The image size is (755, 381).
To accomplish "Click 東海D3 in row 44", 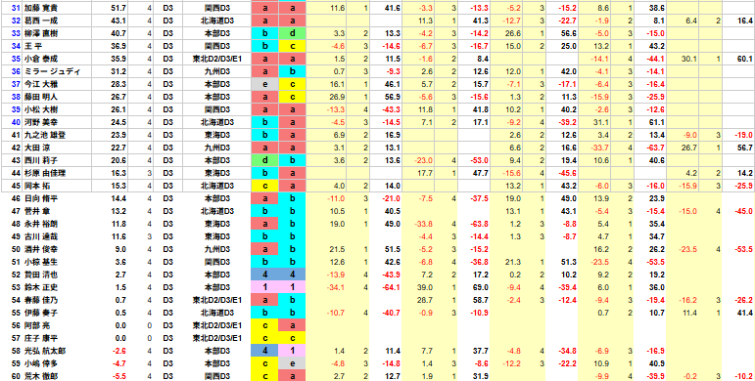I will 217,173.
